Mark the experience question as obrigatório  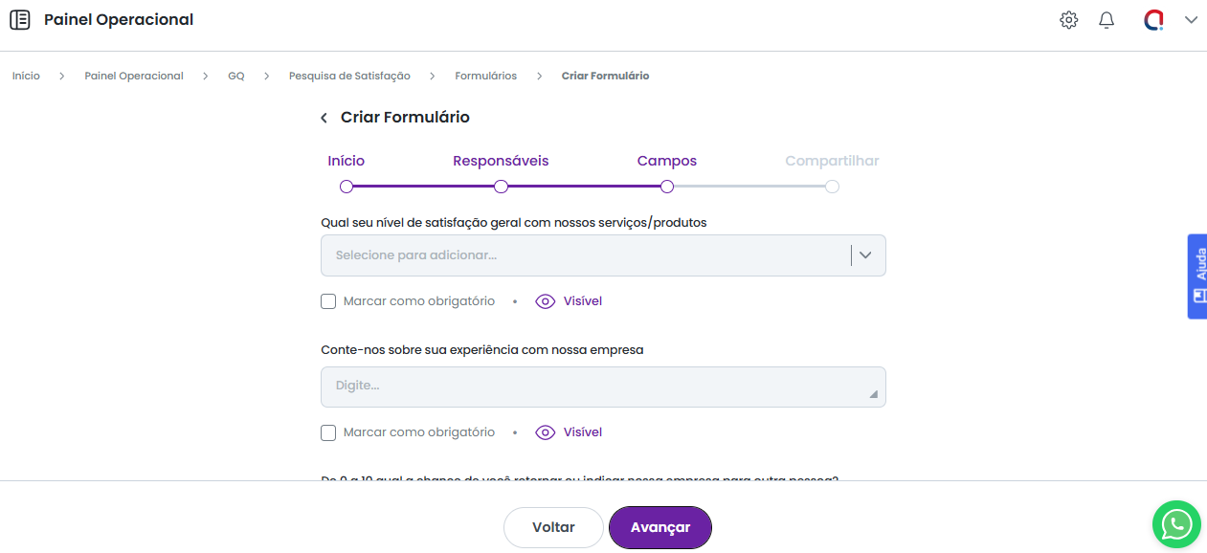328,432
